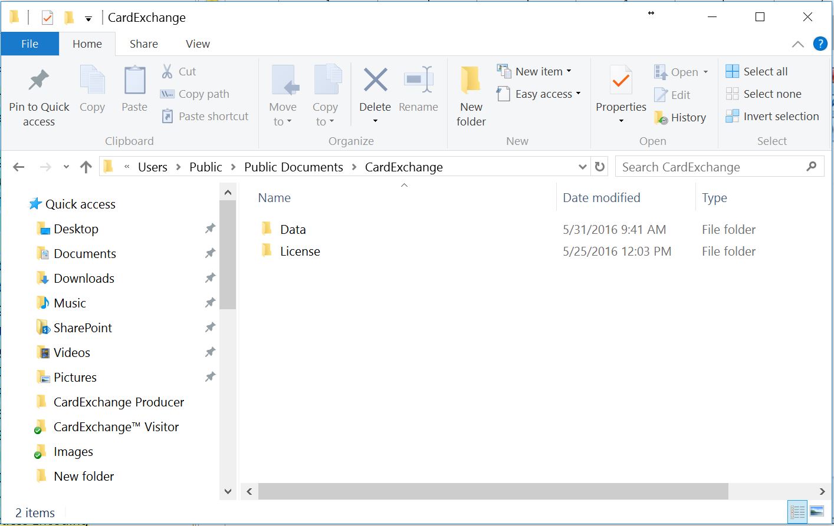Screen dimensions: 834x526
Task: Select the Data folder
Action: coord(293,230)
